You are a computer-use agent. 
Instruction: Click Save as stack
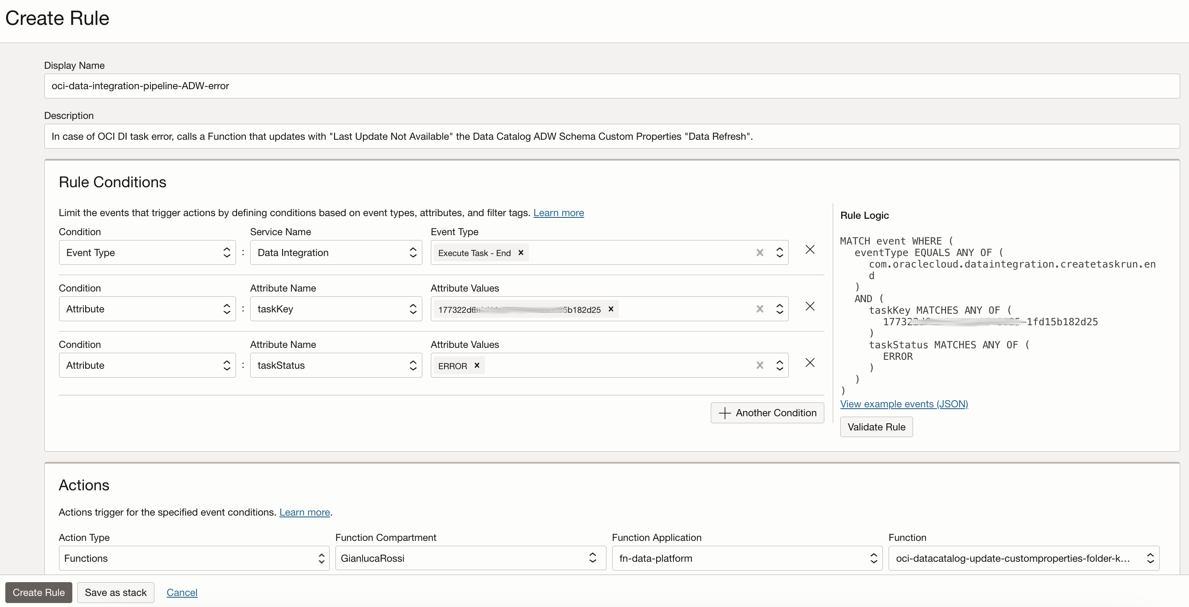click(115, 592)
